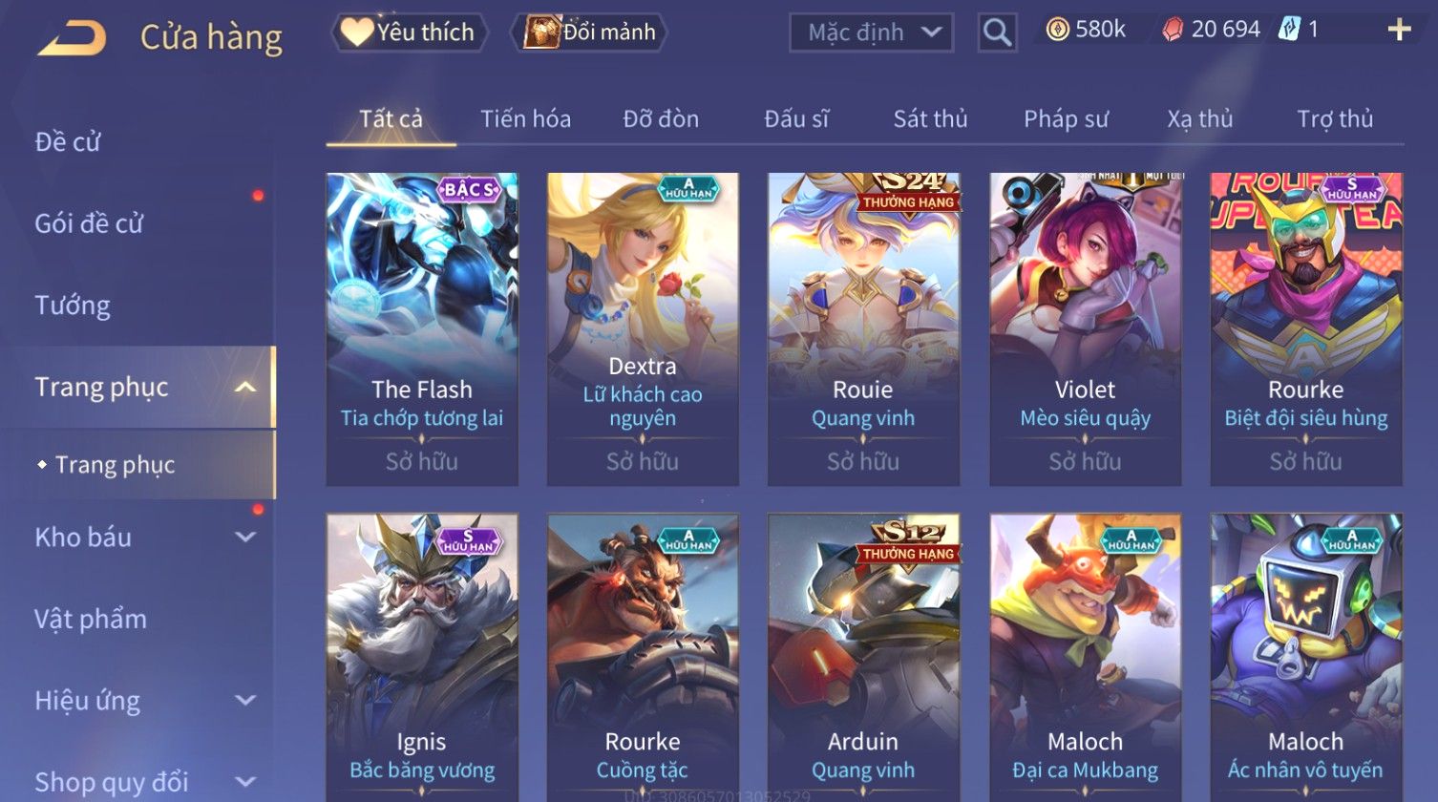Open Đổi mảnh chest button
The height and width of the screenshot is (802, 1438).
(x=588, y=32)
